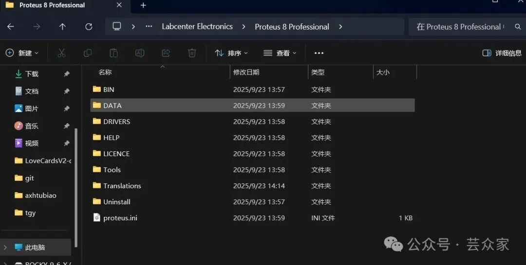This screenshot has width=526, height=265.
Task: Click the 2025/9/23 14:14 date of Translations
Action: [x=259, y=186]
